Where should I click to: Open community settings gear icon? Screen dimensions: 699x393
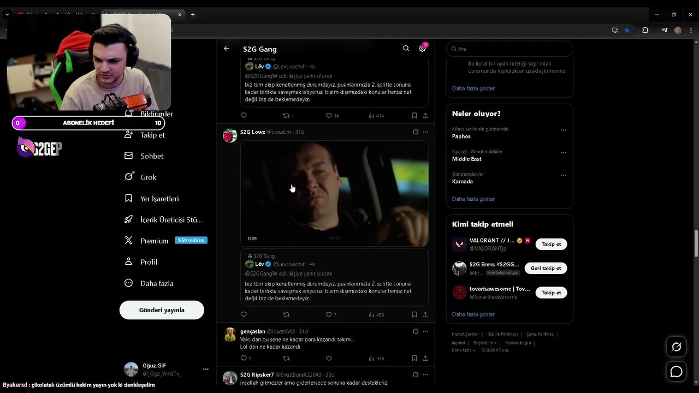pos(422,49)
